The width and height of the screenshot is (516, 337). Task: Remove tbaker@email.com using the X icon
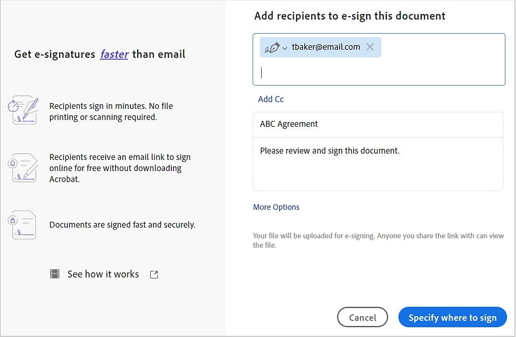pyautogui.click(x=370, y=47)
